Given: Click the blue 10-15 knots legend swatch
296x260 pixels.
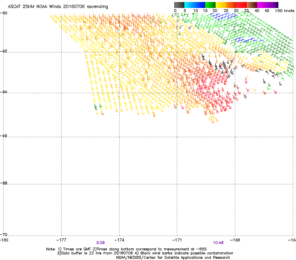Looking at the screenshot, I should click(x=200, y=5).
